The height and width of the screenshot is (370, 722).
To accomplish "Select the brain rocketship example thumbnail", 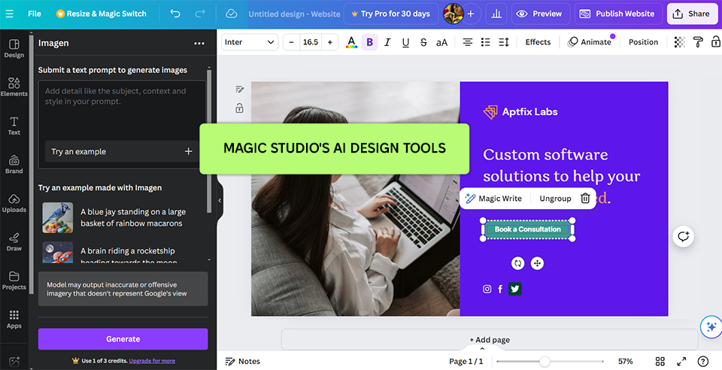I will point(58,252).
